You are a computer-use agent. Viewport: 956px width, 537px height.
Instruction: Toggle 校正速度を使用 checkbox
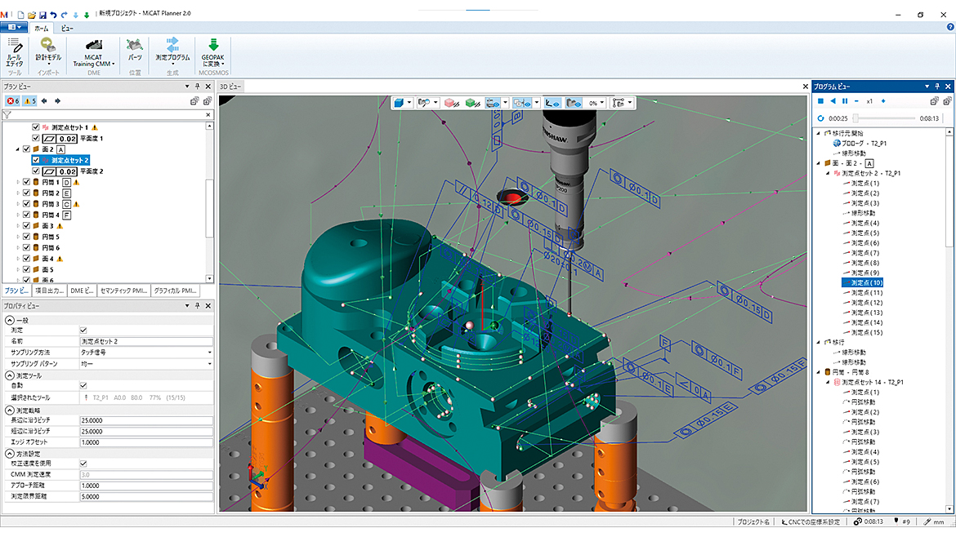pyautogui.click(x=83, y=464)
